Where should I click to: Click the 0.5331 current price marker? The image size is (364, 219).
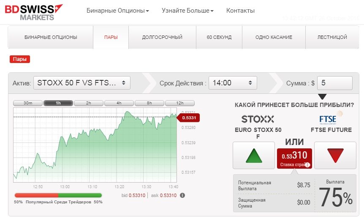[188, 118]
